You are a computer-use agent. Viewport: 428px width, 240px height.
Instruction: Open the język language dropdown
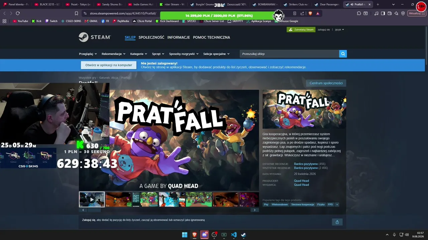click(339, 30)
